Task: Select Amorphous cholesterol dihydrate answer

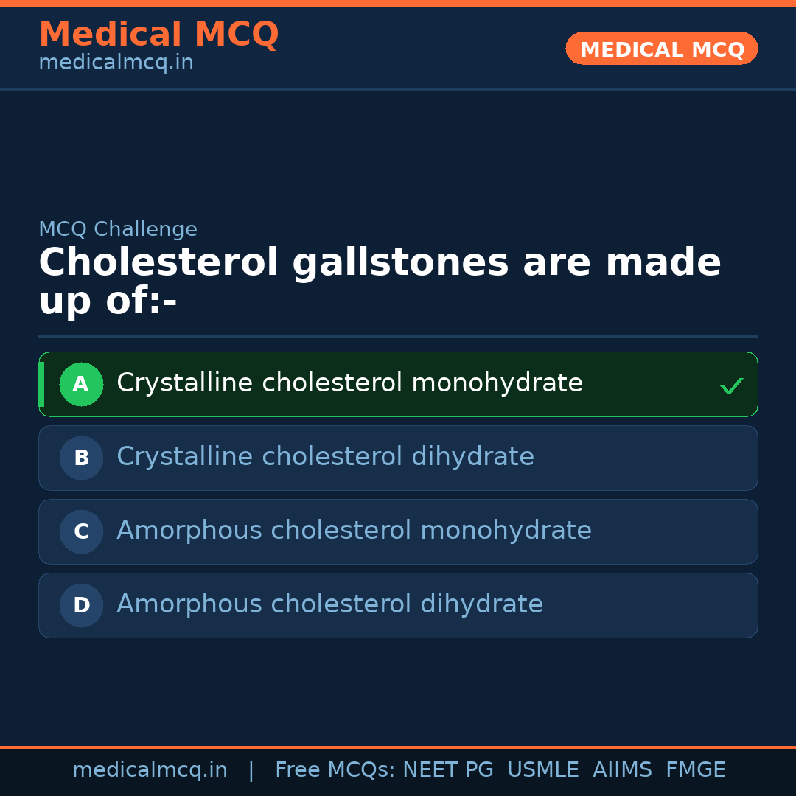Action: point(329,604)
